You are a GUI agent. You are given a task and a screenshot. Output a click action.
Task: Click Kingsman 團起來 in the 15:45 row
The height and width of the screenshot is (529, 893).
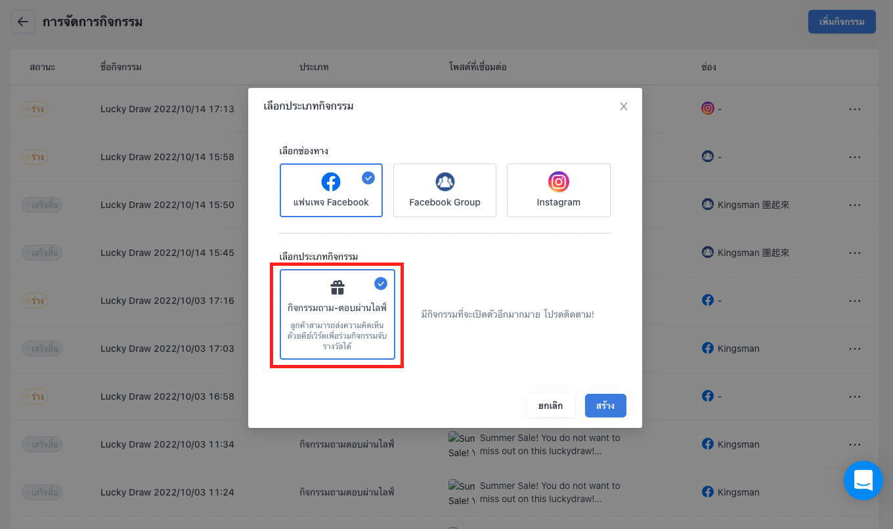click(753, 253)
